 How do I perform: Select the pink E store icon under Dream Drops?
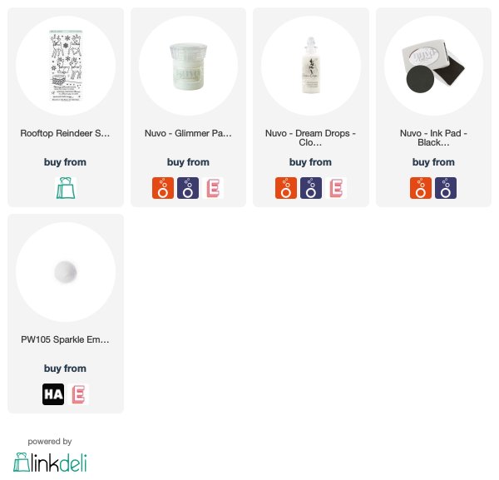tap(336, 188)
